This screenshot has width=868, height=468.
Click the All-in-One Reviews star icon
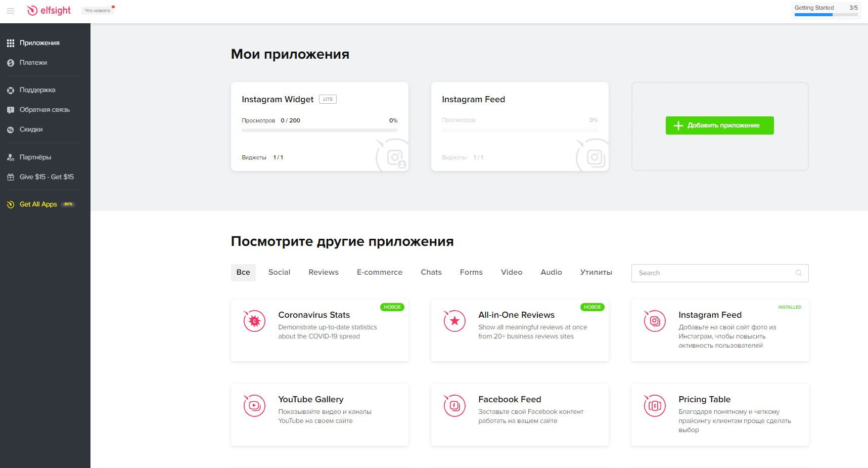tap(454, 321)
